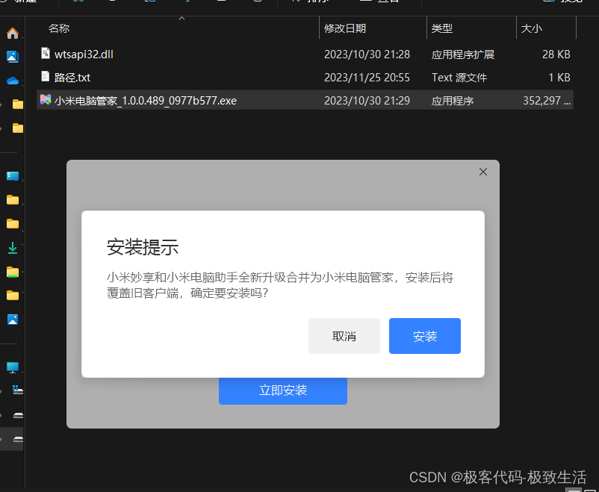Confirm with the blue 安装 button
Viewport: 599px width, 492px height.
coord(425,336)
